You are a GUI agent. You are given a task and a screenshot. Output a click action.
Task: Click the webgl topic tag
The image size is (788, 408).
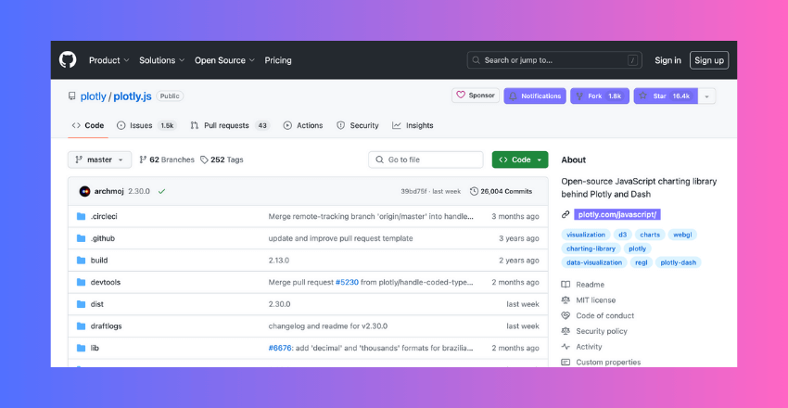[x=682, y=235]
